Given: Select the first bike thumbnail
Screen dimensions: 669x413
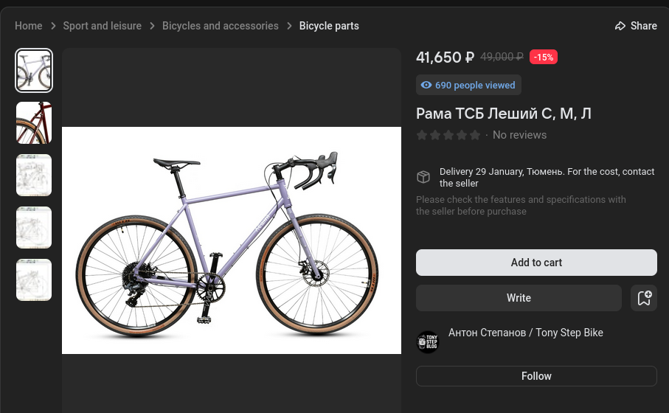Looking at the screenshot, I should tap(34, 70).
